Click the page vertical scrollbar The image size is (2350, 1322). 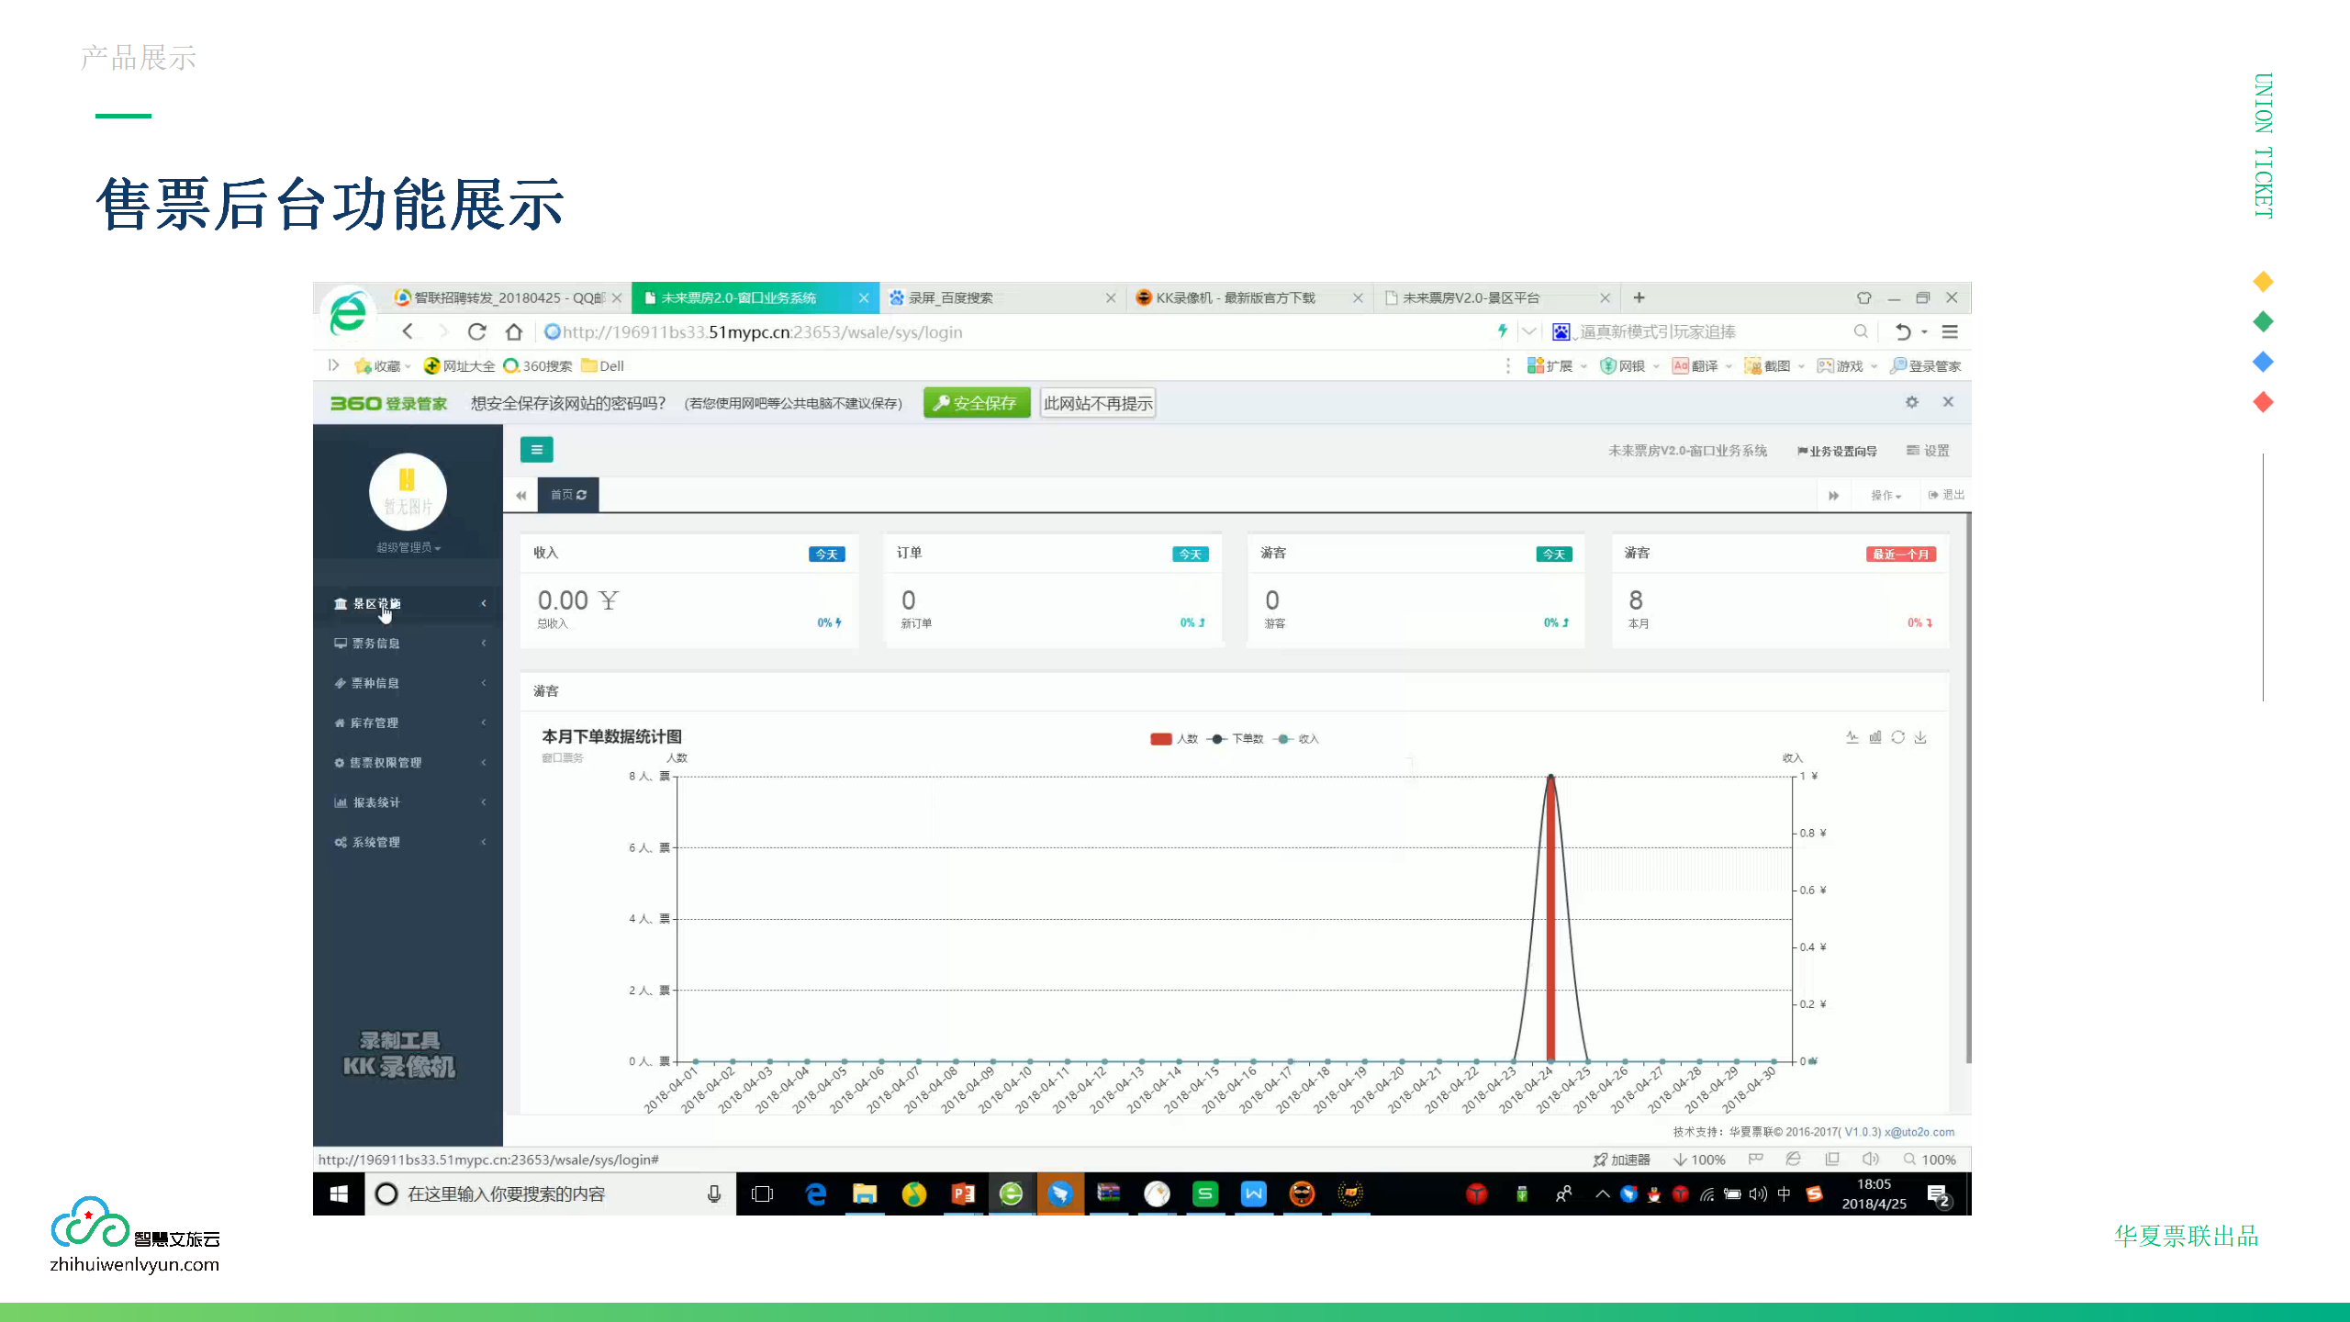(1968, 790)
